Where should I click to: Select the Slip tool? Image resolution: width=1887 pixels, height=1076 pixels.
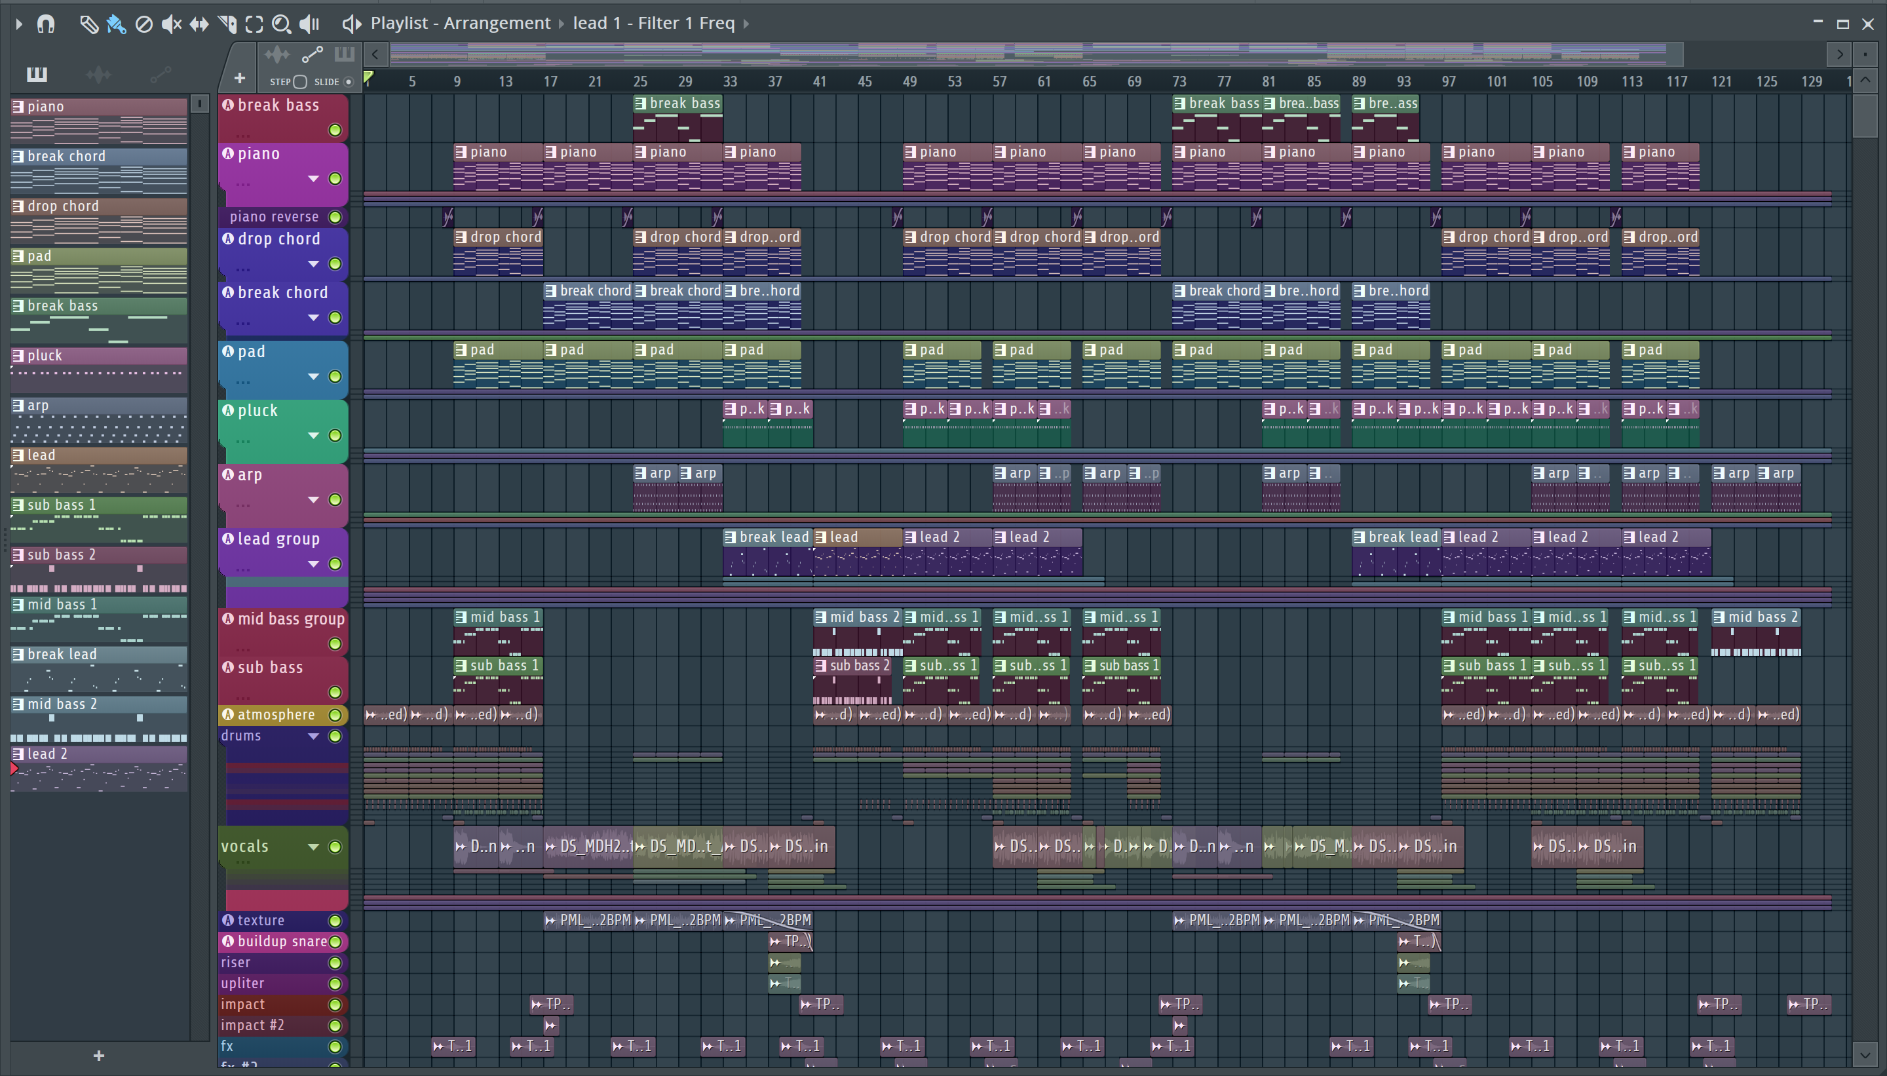click(199, 24)
